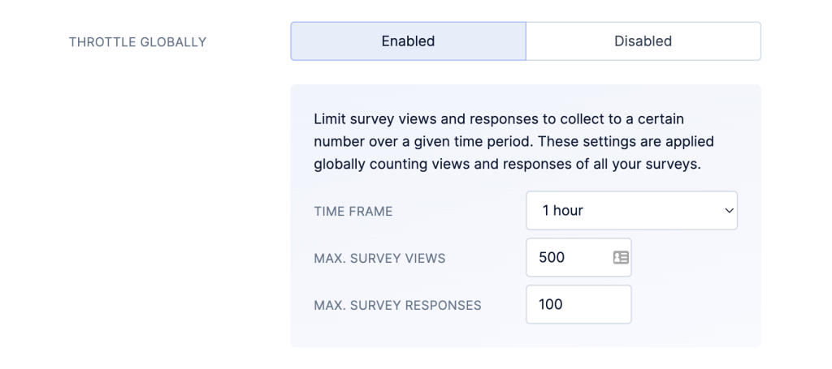Click the autofill card icon in views field
The width and height of the screenshot is (832, 369).
pos(620,257)
